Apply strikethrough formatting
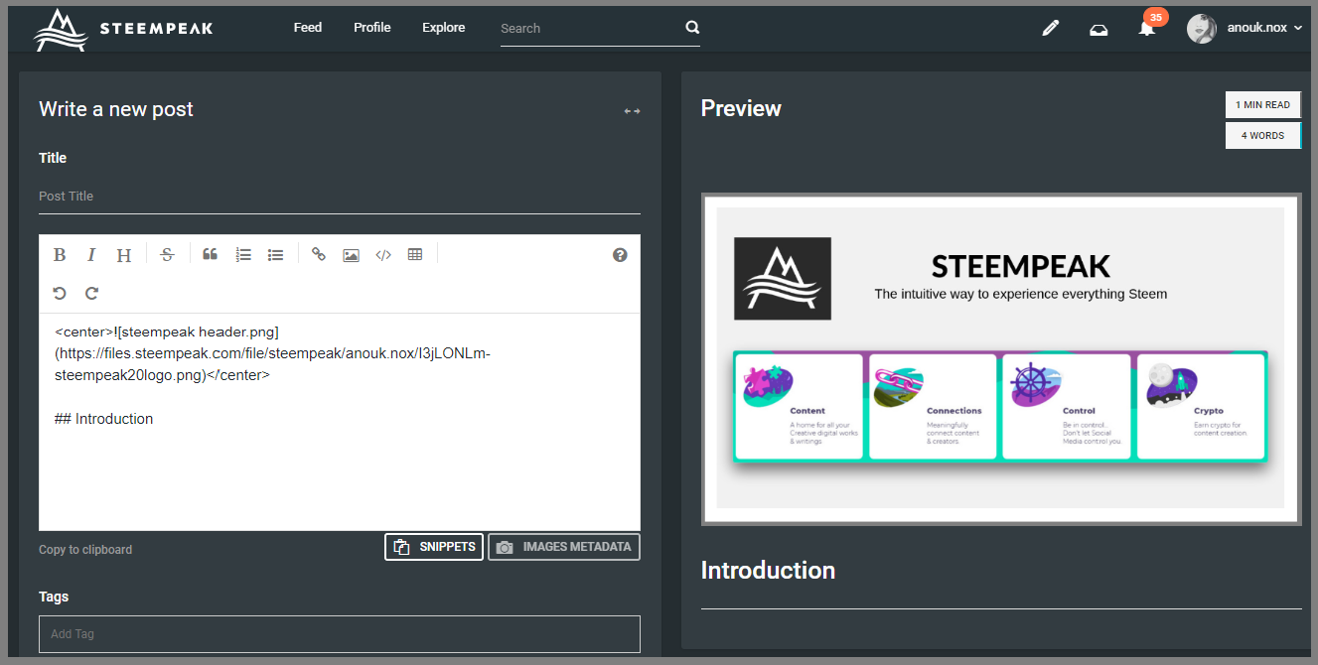The height and width of the screenshot is (665, 1318). tap(167, 255)
